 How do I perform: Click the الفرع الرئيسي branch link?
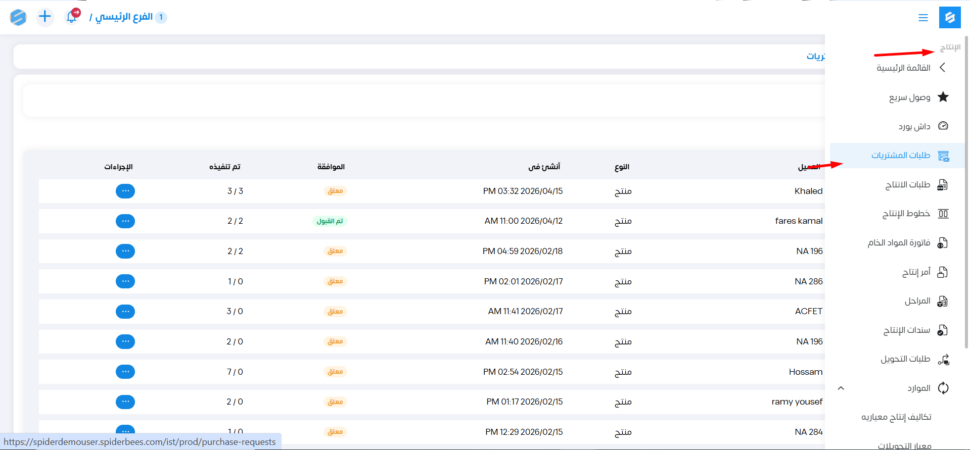click(124, 17)
